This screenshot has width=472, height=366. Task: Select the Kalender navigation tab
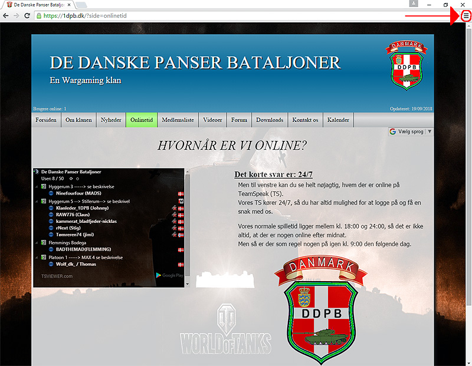(x=338, y=120)
